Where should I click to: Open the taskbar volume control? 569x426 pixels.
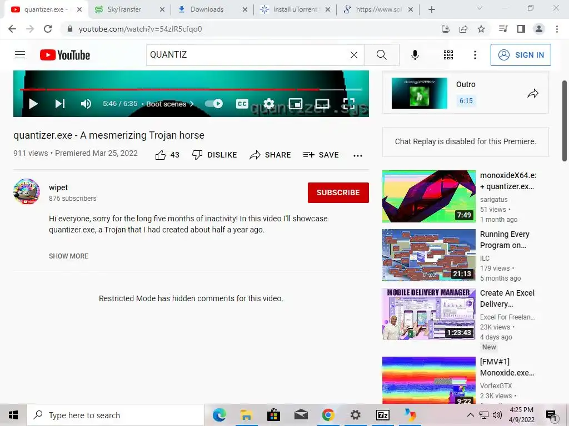pyautogui.click(x=497, y=415)
